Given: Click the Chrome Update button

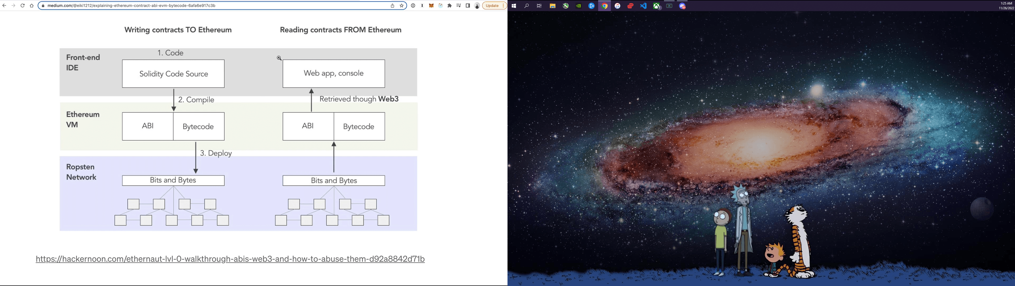Looking at the screenshot, I should (x=492, y=6).
